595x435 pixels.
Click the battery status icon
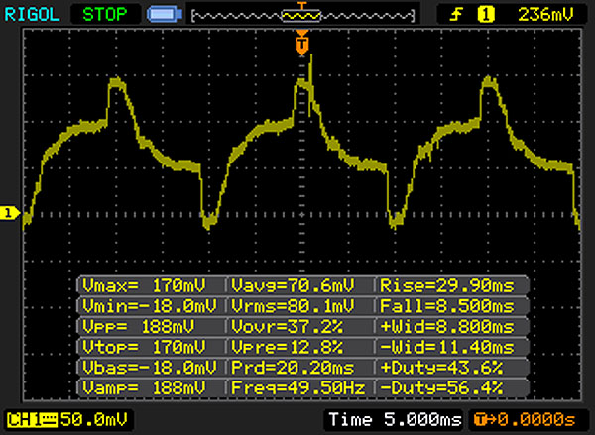point(165,15)
